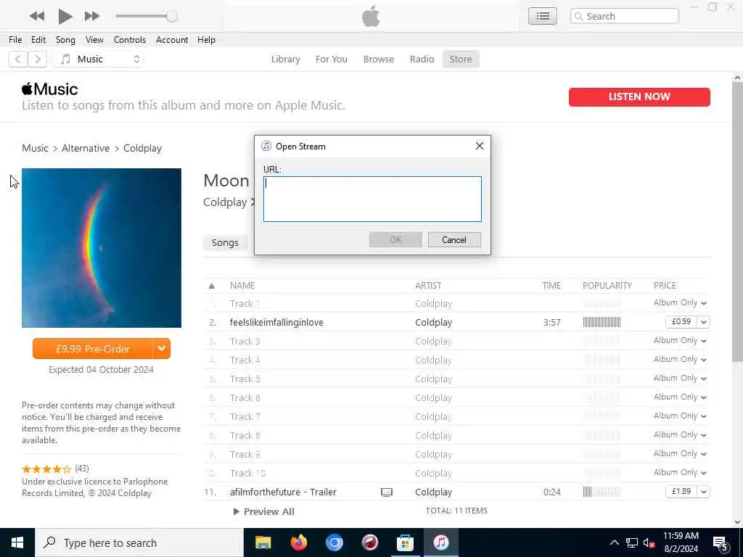Select the Songs tab

225,242
